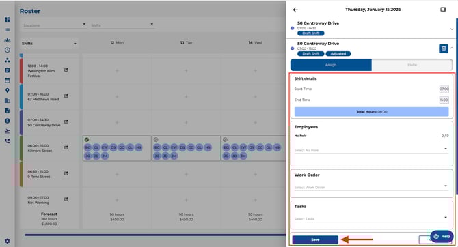The width and height of the screenshot is (458, 247).
Task: Click the Save button
Action: point(315,239)
